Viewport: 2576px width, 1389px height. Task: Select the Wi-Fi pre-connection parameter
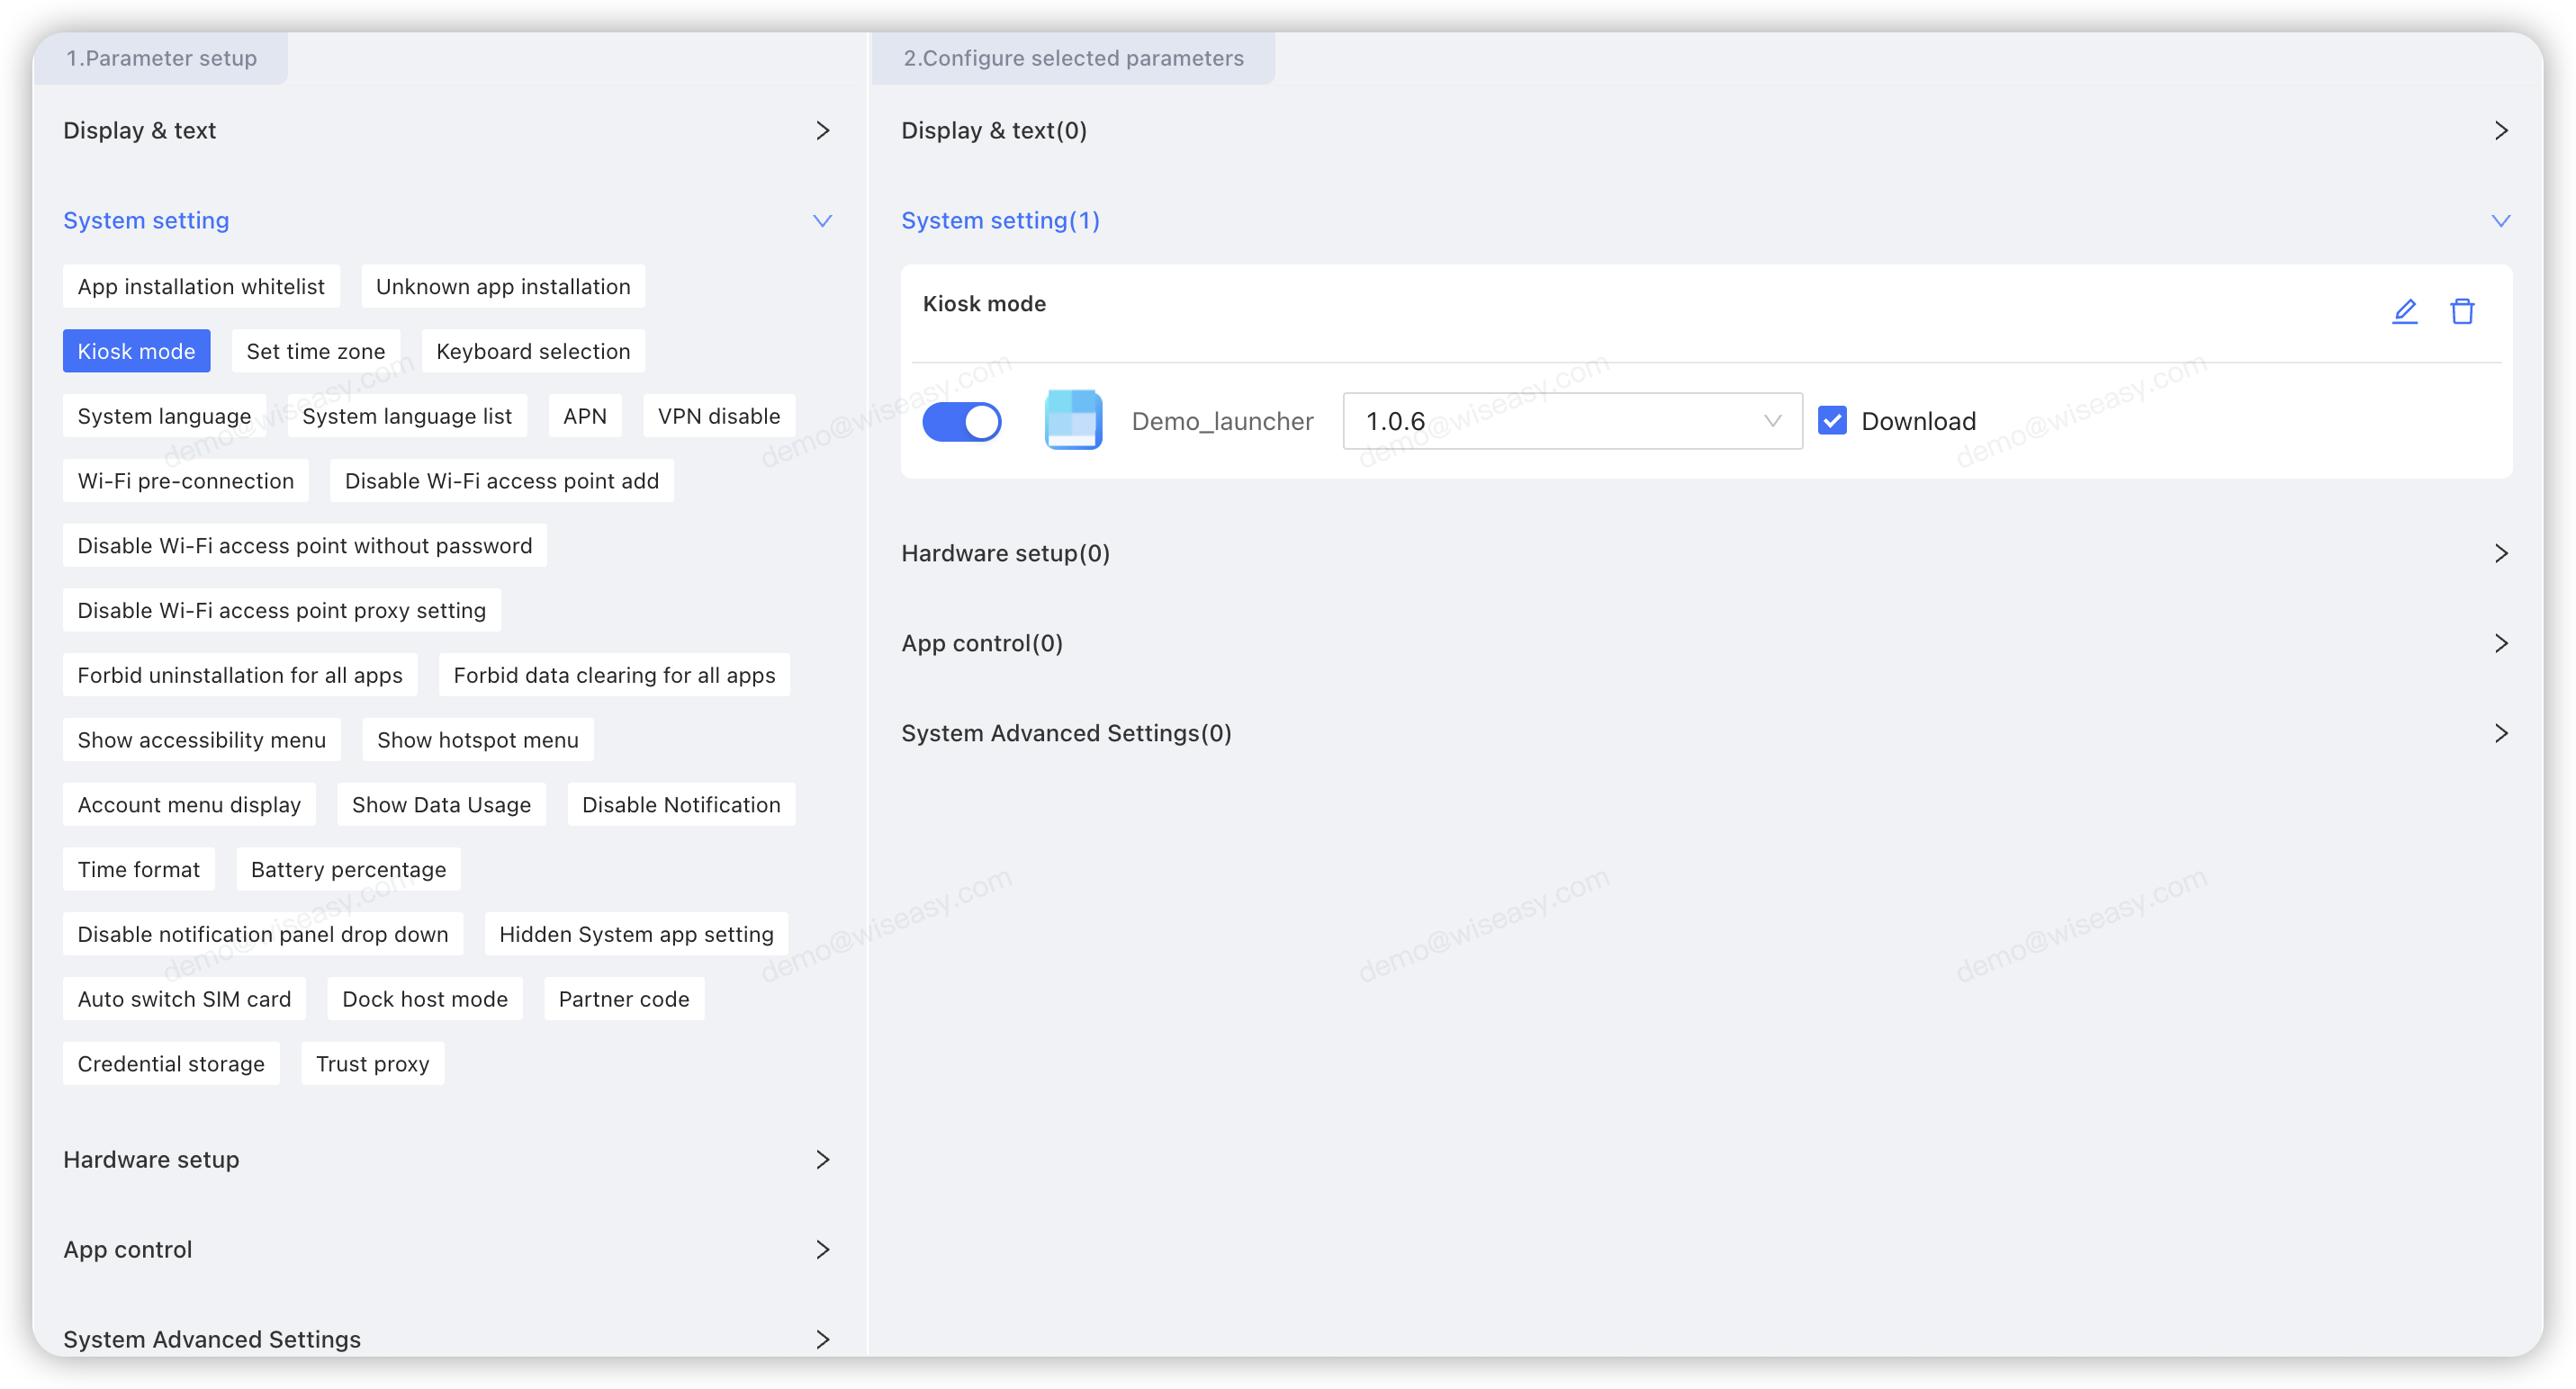(x=186, y=480)
